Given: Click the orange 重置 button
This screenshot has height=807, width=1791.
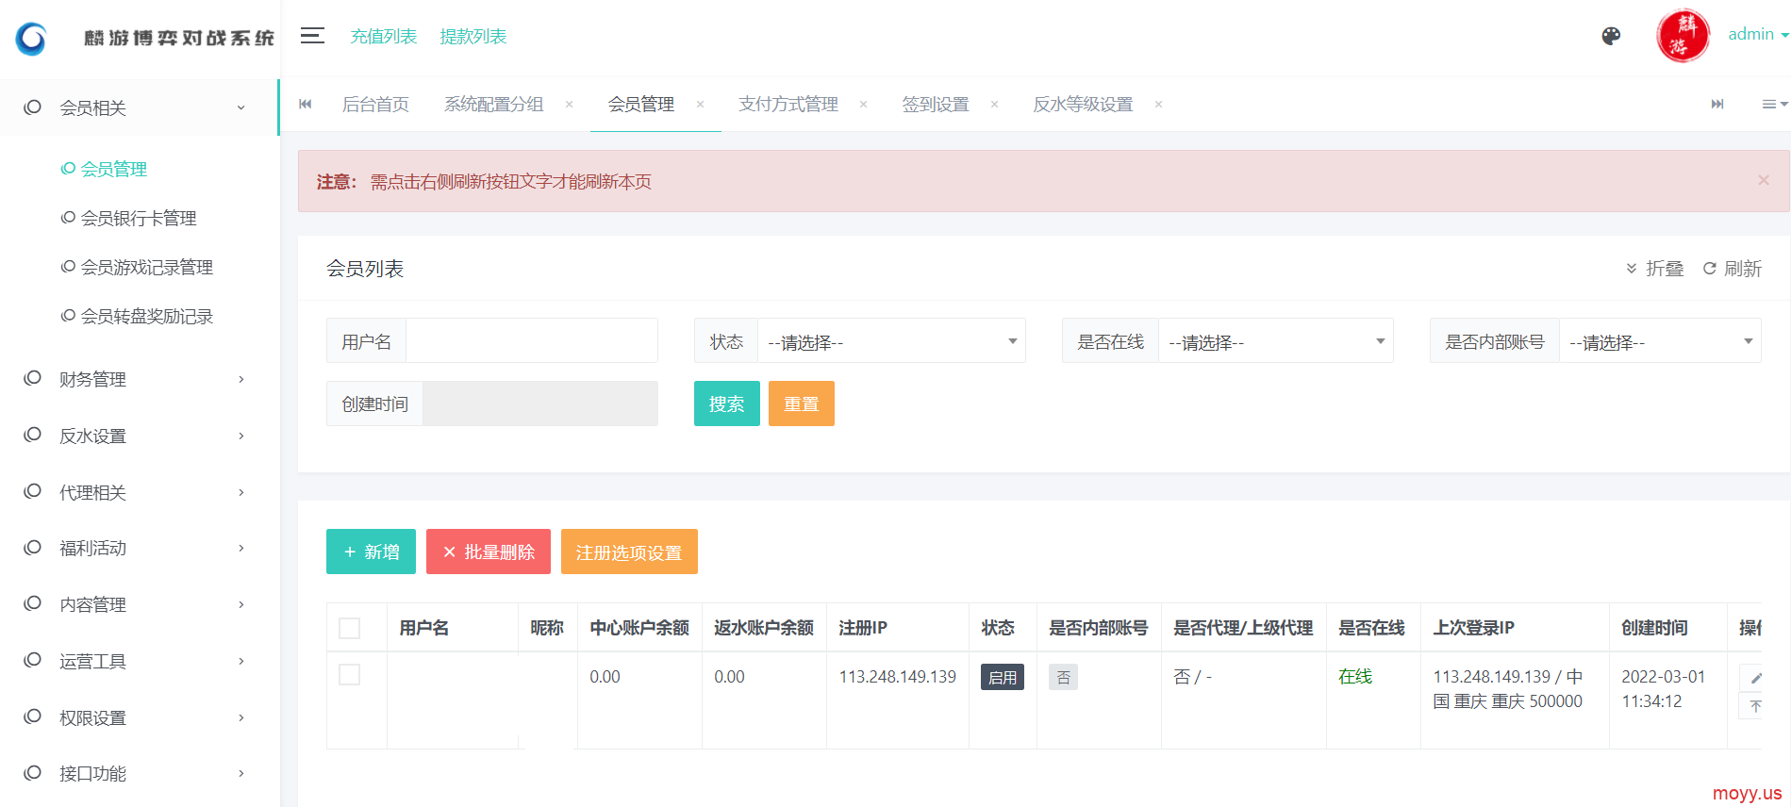Looking at the screenshot, I should 802,403.
